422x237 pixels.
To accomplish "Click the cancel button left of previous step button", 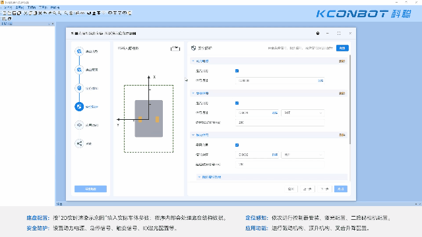I will click(x=291, y=189).
